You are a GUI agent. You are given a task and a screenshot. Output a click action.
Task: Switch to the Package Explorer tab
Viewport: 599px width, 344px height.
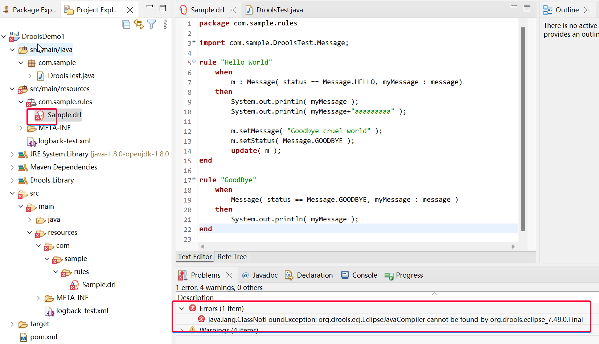pyautogui.click(x=30, y=10)
